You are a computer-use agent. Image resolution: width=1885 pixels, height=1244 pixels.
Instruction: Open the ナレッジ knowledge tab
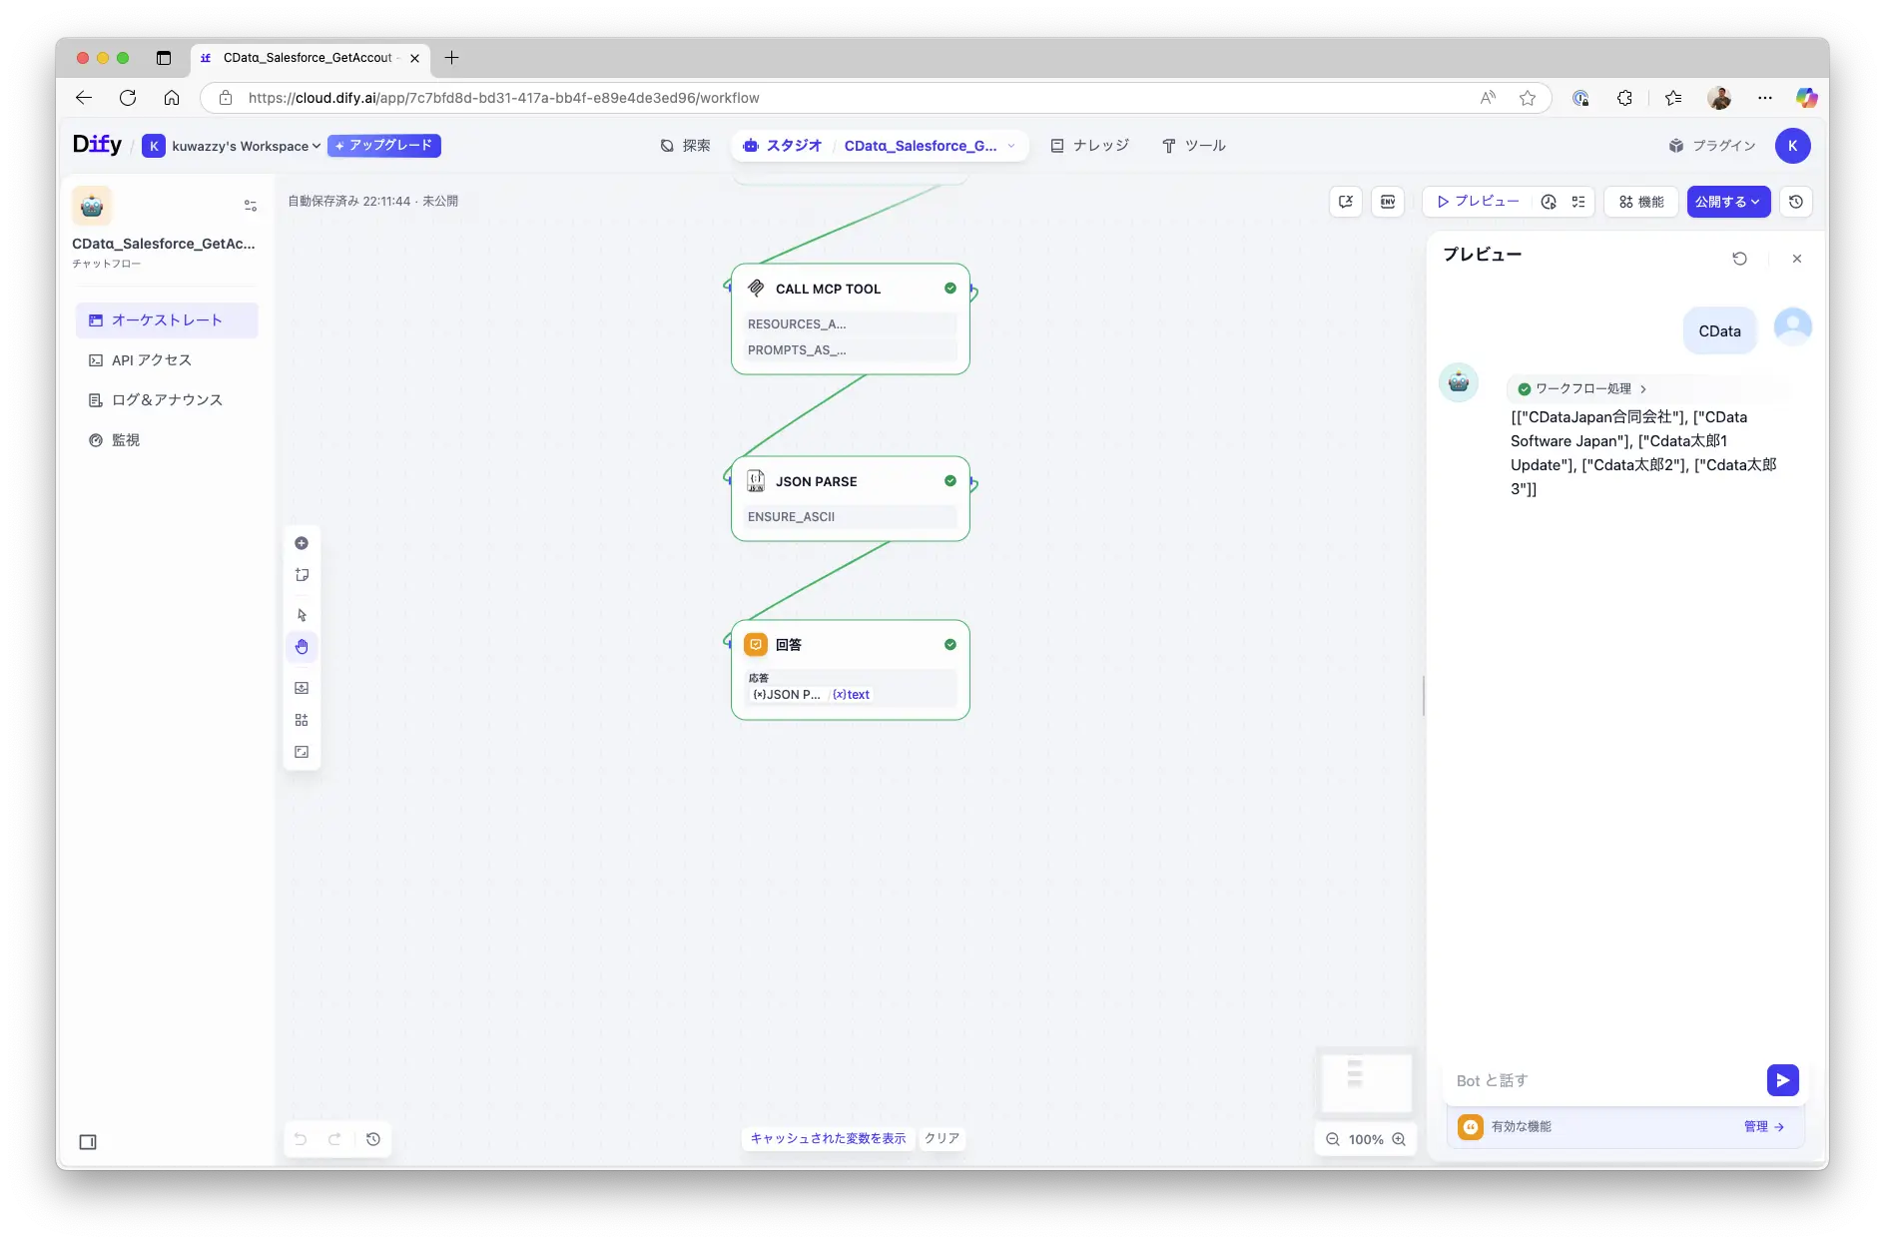tap(1089, 146)
